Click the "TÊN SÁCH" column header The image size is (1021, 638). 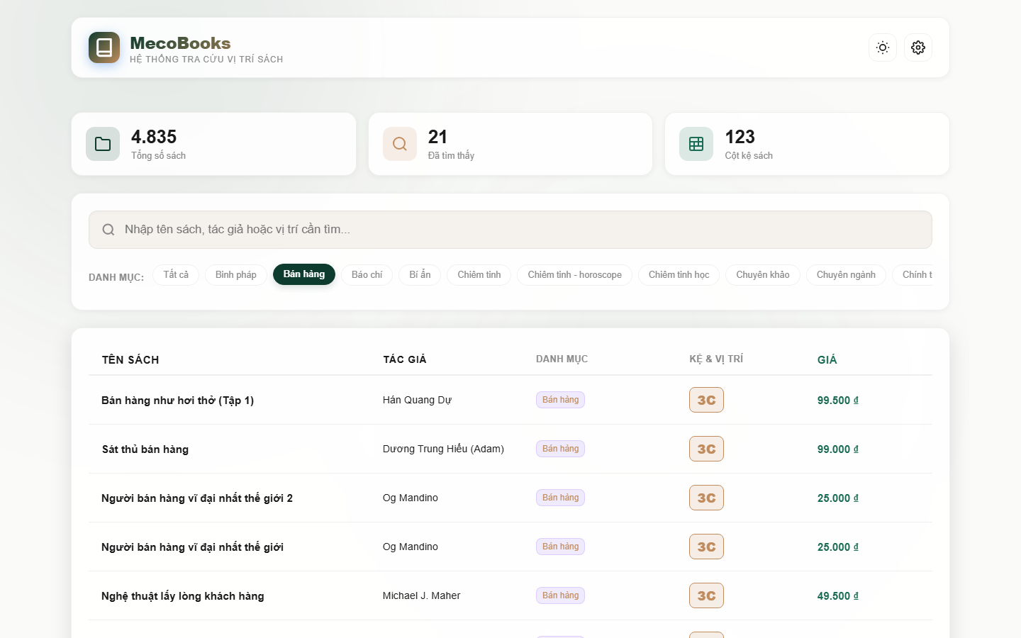pos(130,360)
